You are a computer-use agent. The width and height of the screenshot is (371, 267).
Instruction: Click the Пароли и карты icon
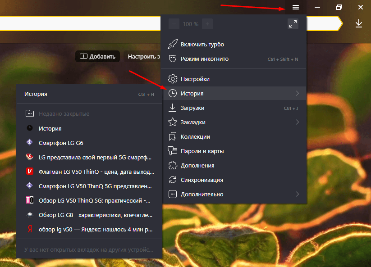click(173, 151)
